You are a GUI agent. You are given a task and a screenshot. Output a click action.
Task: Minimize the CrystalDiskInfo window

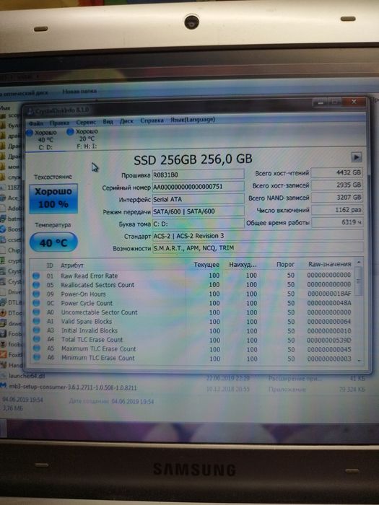click(321, 102)
